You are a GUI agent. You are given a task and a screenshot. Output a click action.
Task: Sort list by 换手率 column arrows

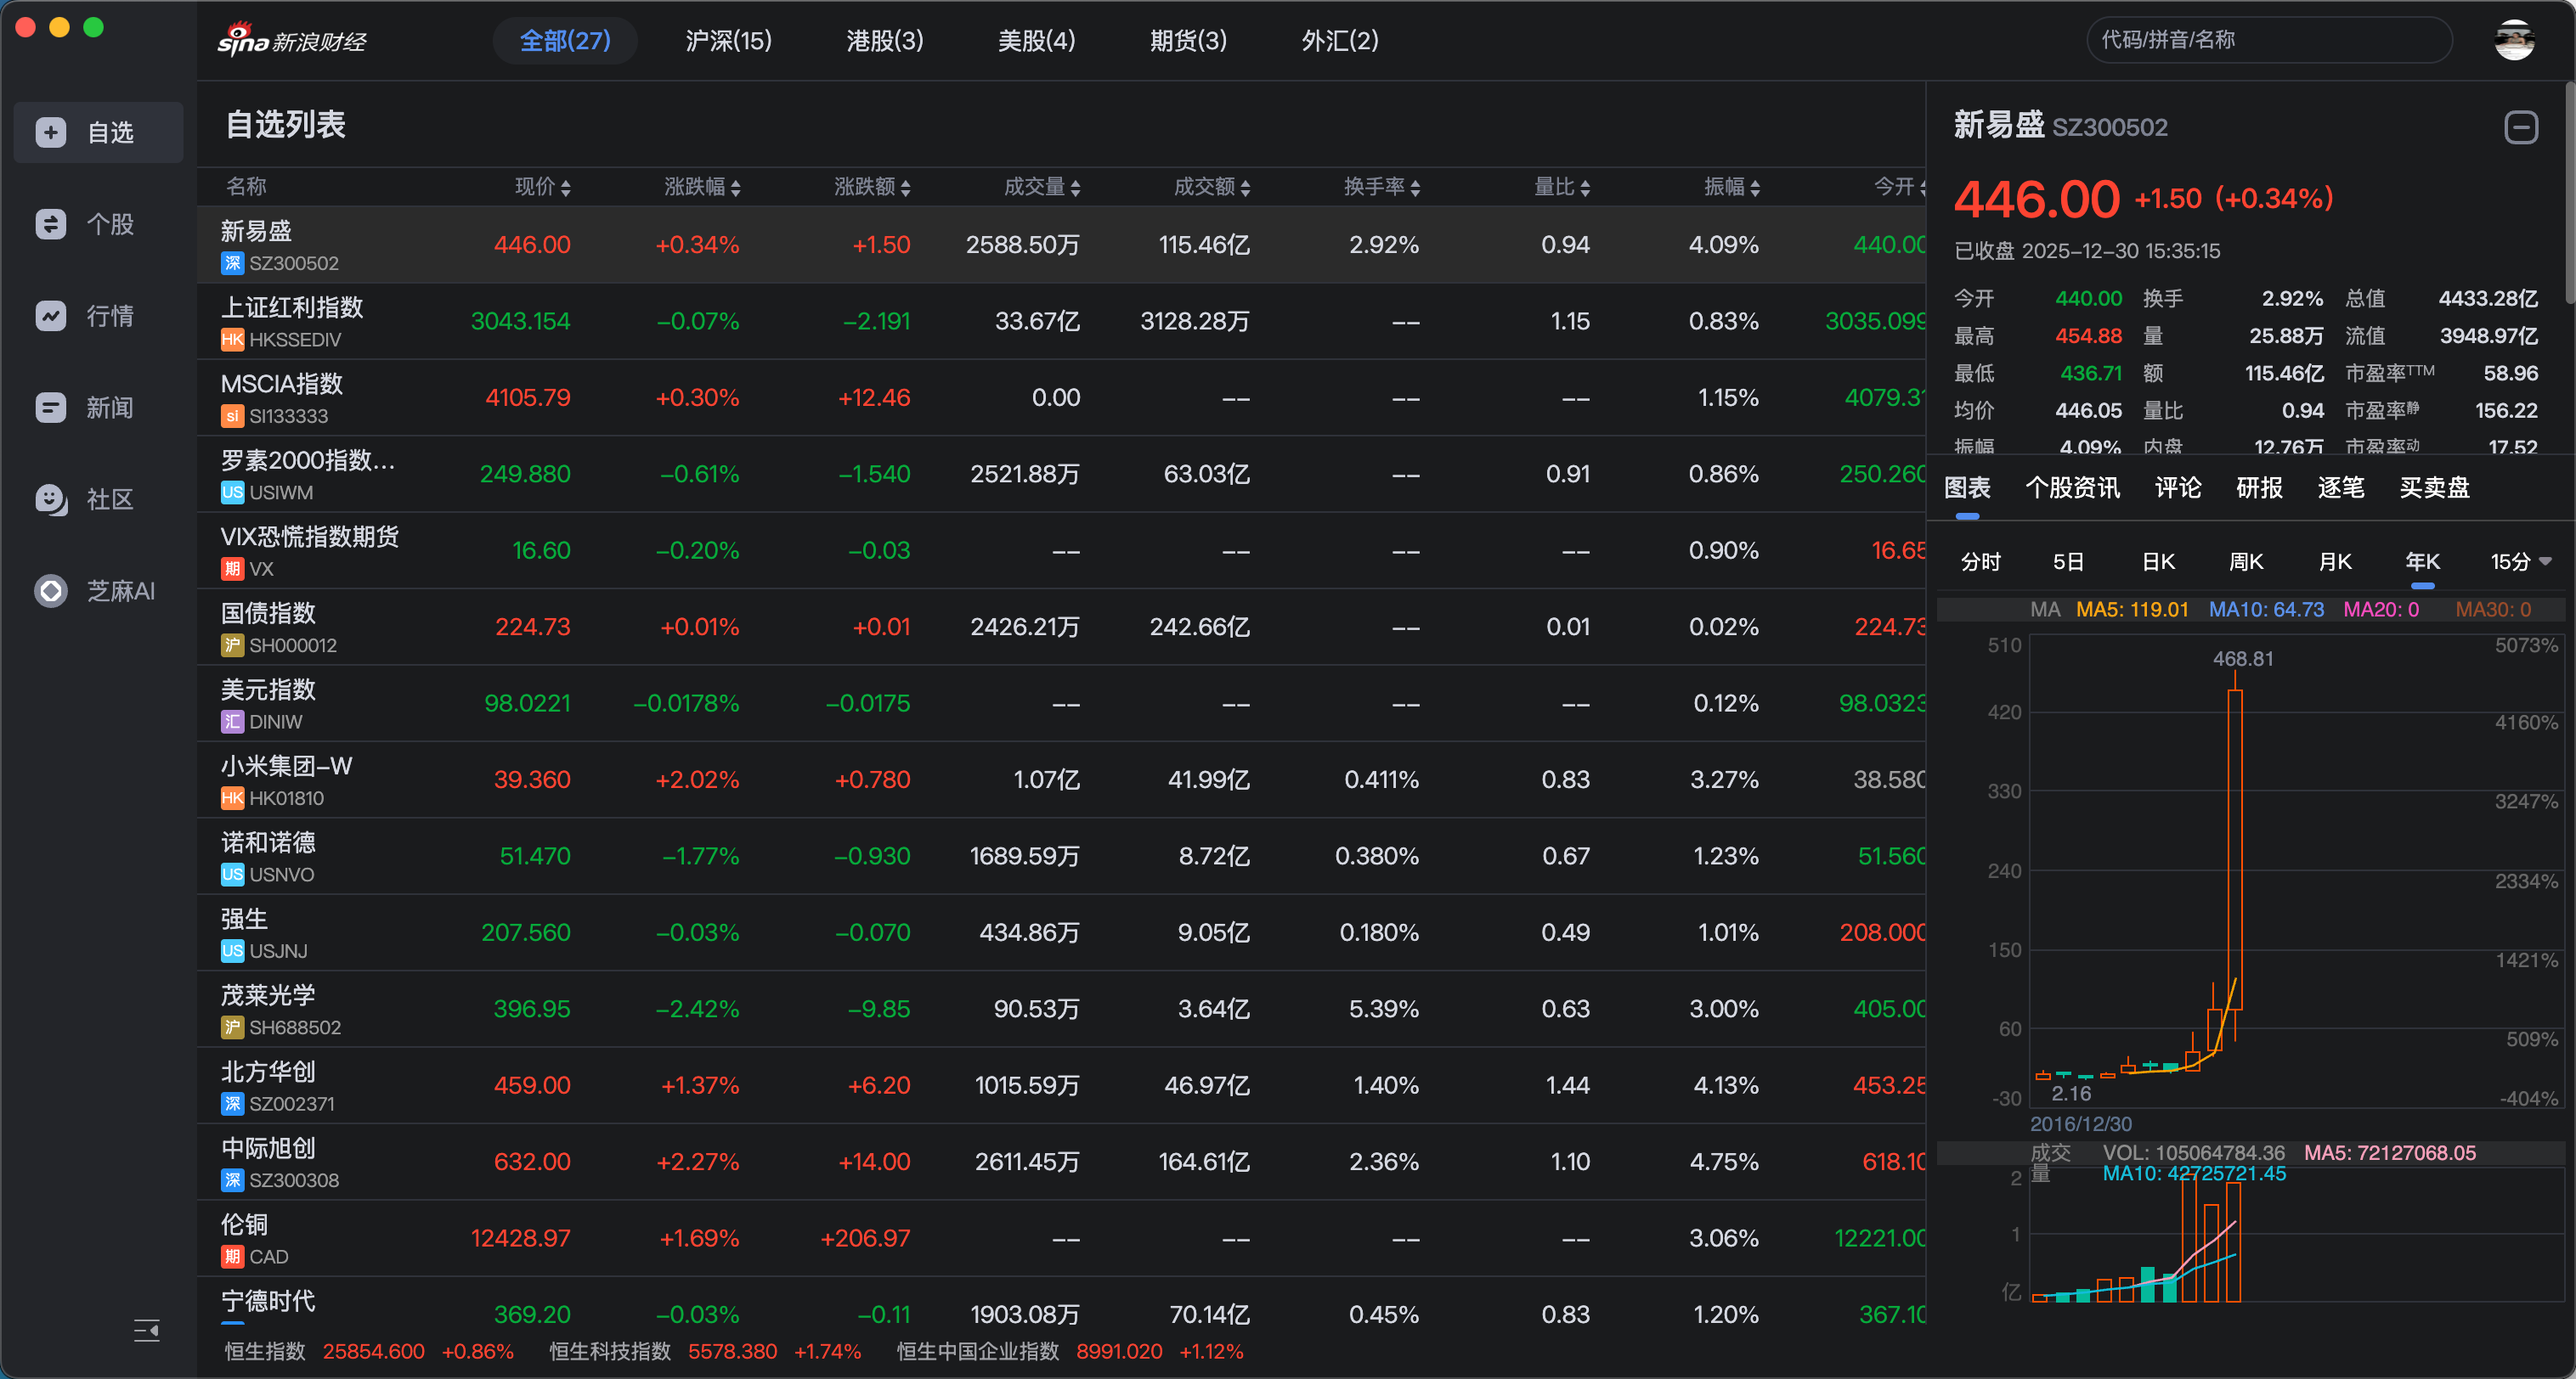pos(1415,188)
